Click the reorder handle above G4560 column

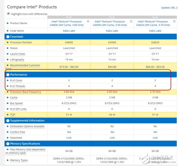point(112,17)
